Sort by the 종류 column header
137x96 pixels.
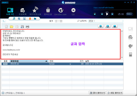pos(6,61)
